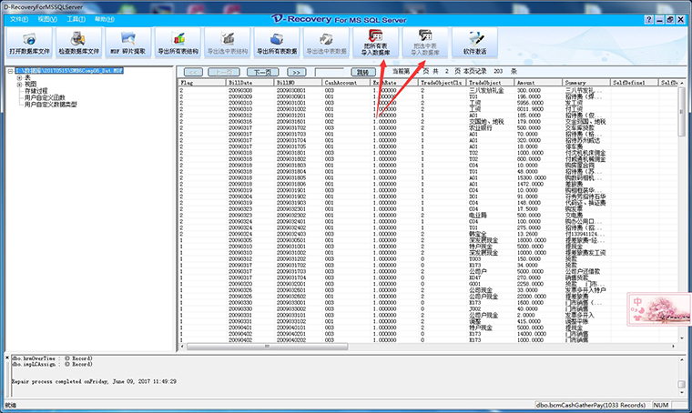Screen dimensions: 692x413
Task: Select cell with BillNO 2009030801
Action: point(290,90)
